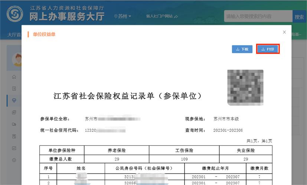Click the 养老保险 column header
Screen dimensions: 307x185
117,150
